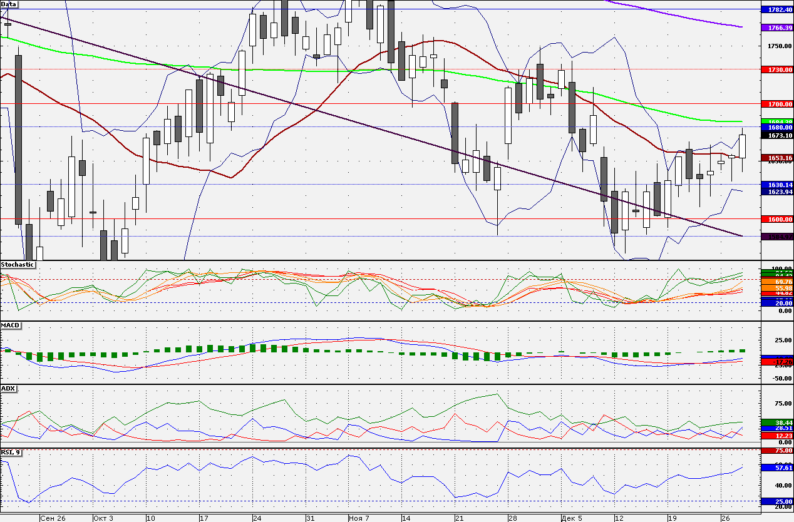Image resolution: width=794 pixels, height=522 pixels.
Task: Select the 12.23 ADX value label
Action: (x=776, y=436)
